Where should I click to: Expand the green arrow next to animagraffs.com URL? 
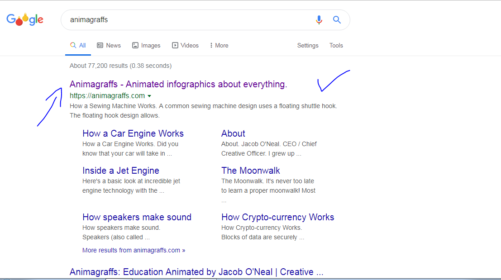[149, 96]
